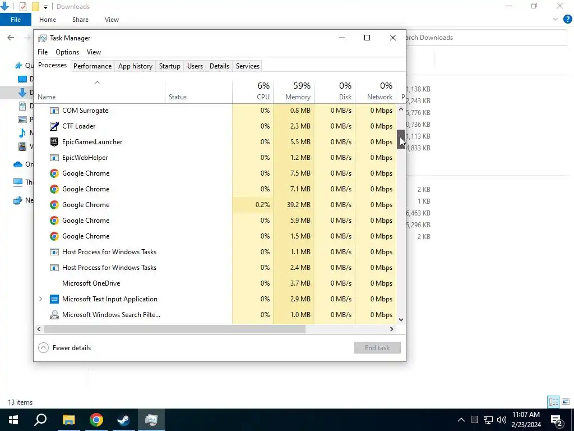Click the End task button

click(377, 348)
